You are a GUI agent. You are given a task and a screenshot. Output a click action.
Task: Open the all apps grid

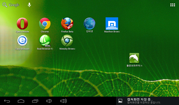(173, 5)
